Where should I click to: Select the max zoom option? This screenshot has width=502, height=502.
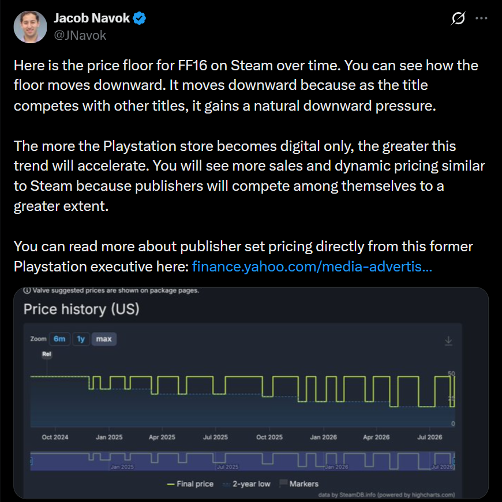(x=104, y=339)
